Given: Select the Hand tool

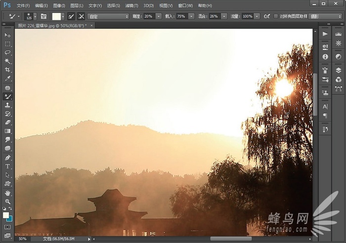Looking at the screenshot, I should (x=7, y=193).
